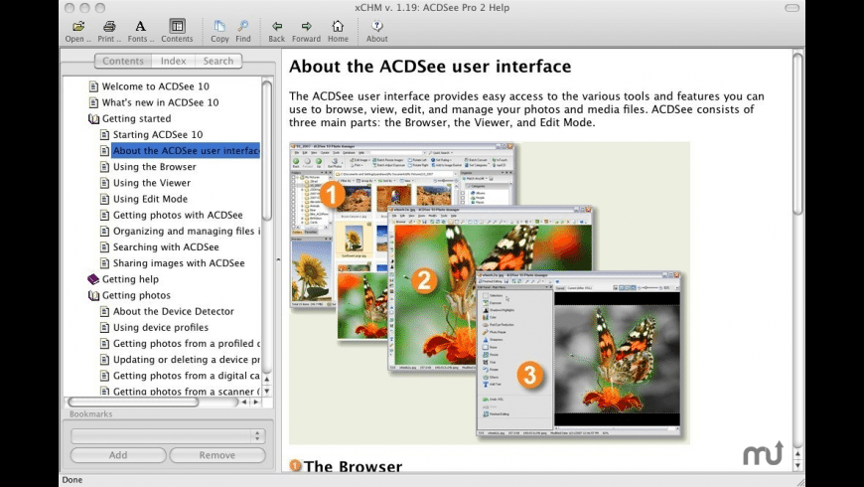Image resolution: width=864 pixels, height=487 pixels.
Task: Open Organizing and managing files topic
Action: [x=187, y=231]
